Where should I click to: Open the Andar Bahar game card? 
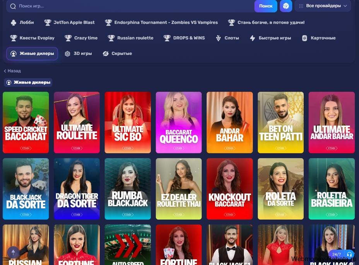(230, 122)
